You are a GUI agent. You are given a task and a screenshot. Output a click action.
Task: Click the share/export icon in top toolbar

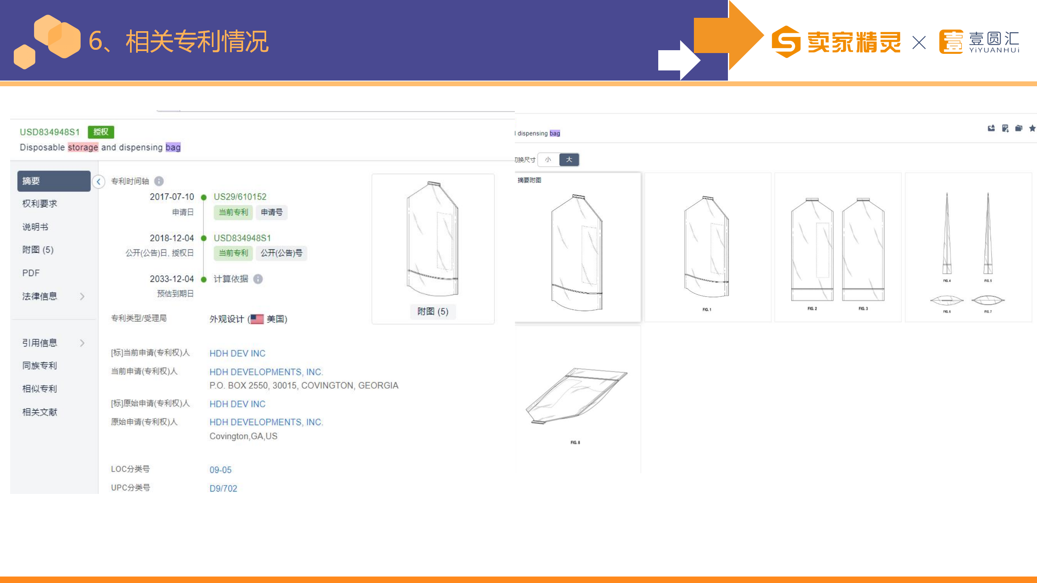point(991,128)
